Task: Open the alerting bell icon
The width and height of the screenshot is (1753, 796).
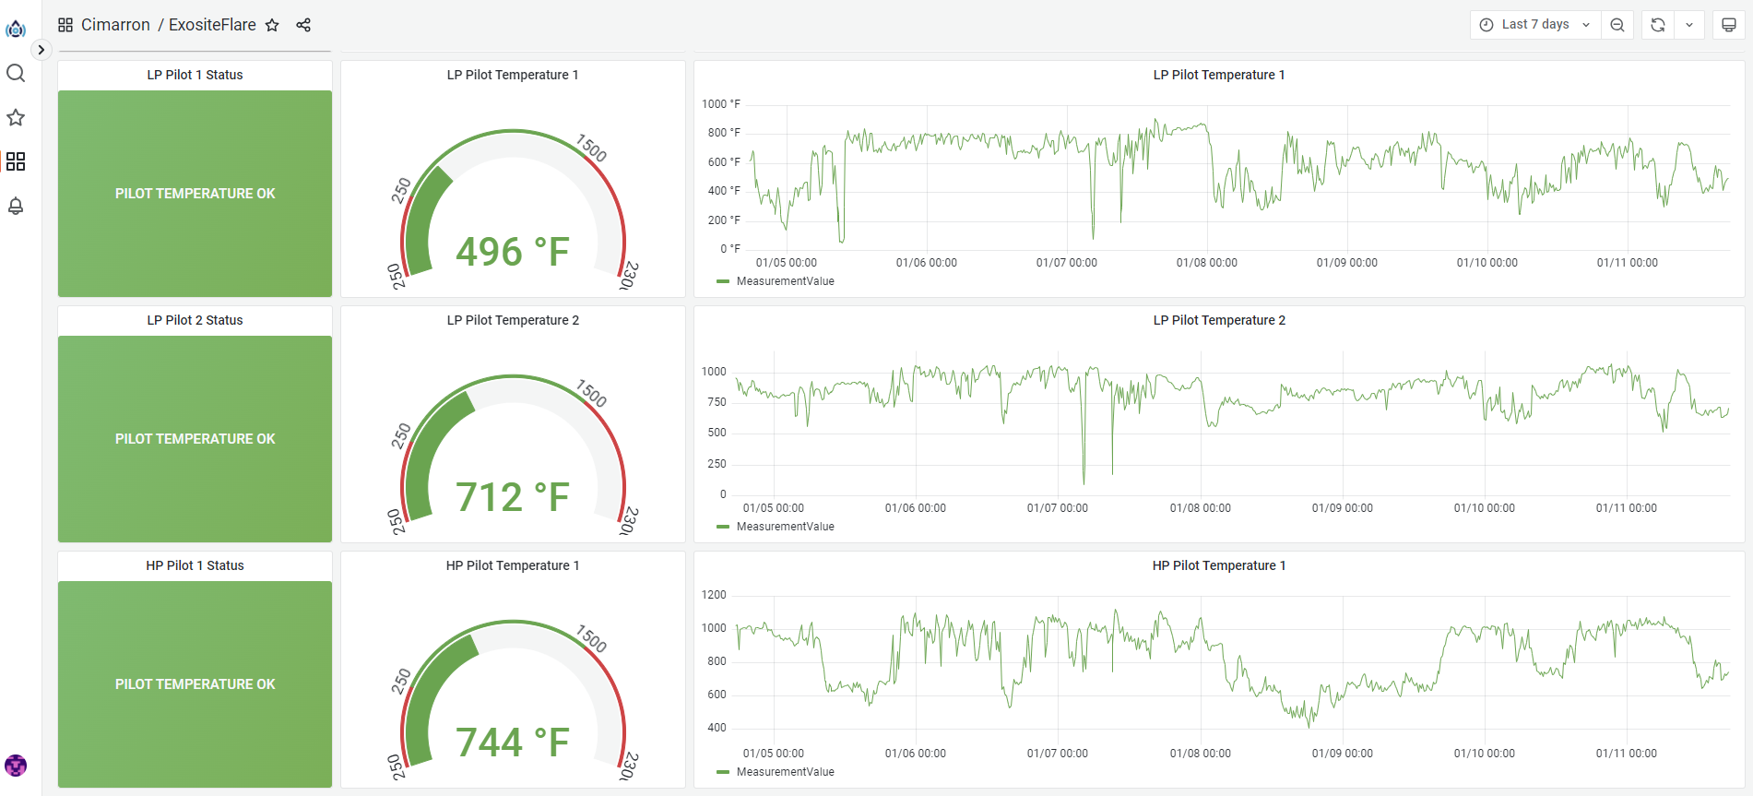Action: pos(16,206)
